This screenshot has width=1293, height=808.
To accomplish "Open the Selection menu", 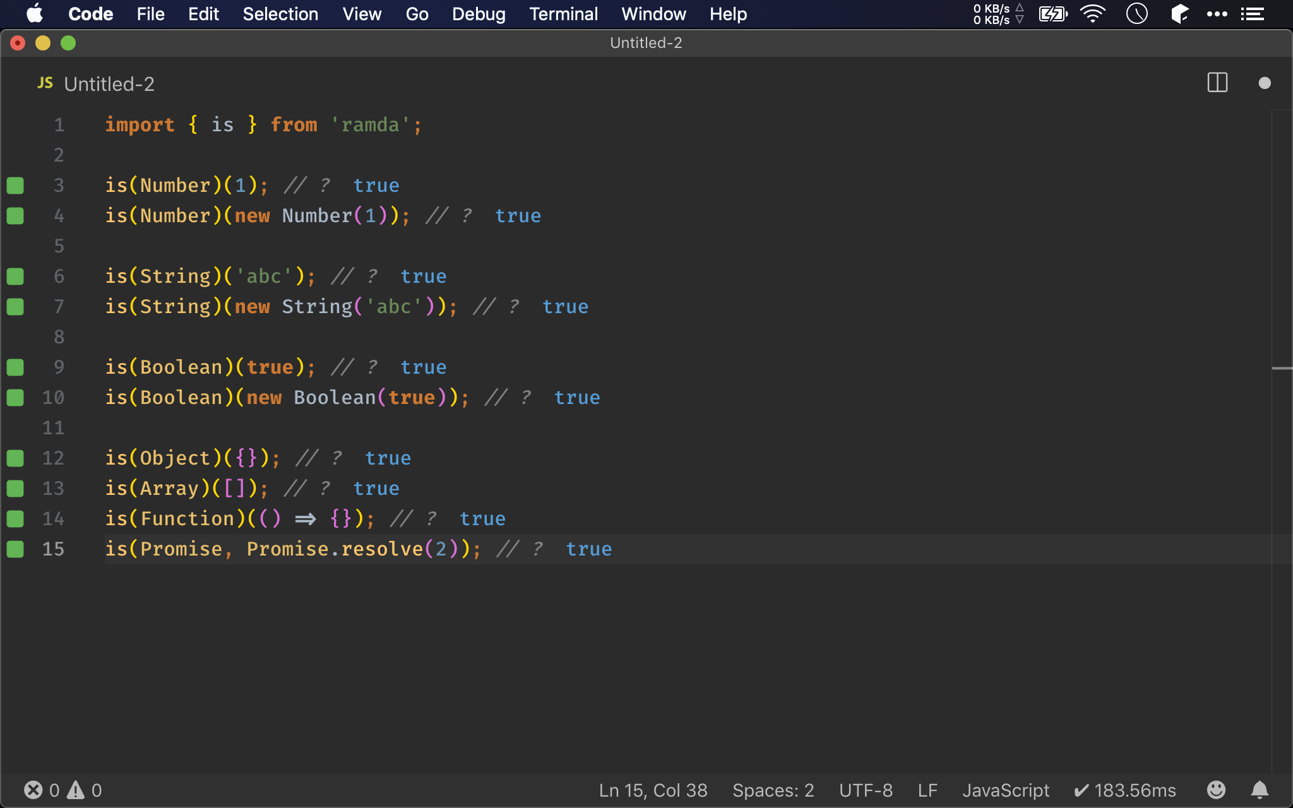I will pos(280,14).
